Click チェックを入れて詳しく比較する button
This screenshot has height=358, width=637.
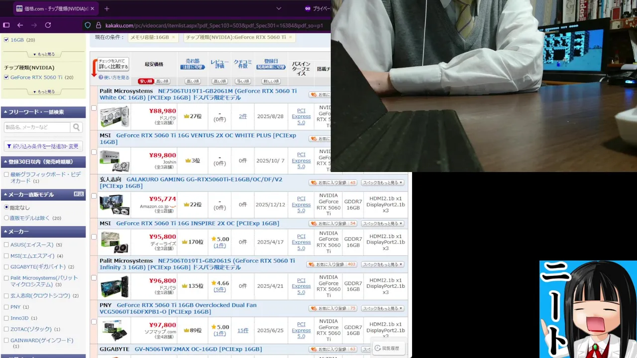(113, 64)
